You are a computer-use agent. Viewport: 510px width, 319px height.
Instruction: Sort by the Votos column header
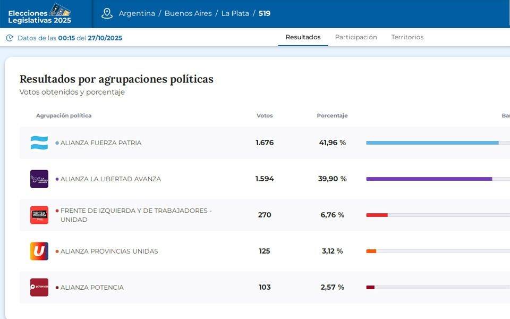coord(265,115)
